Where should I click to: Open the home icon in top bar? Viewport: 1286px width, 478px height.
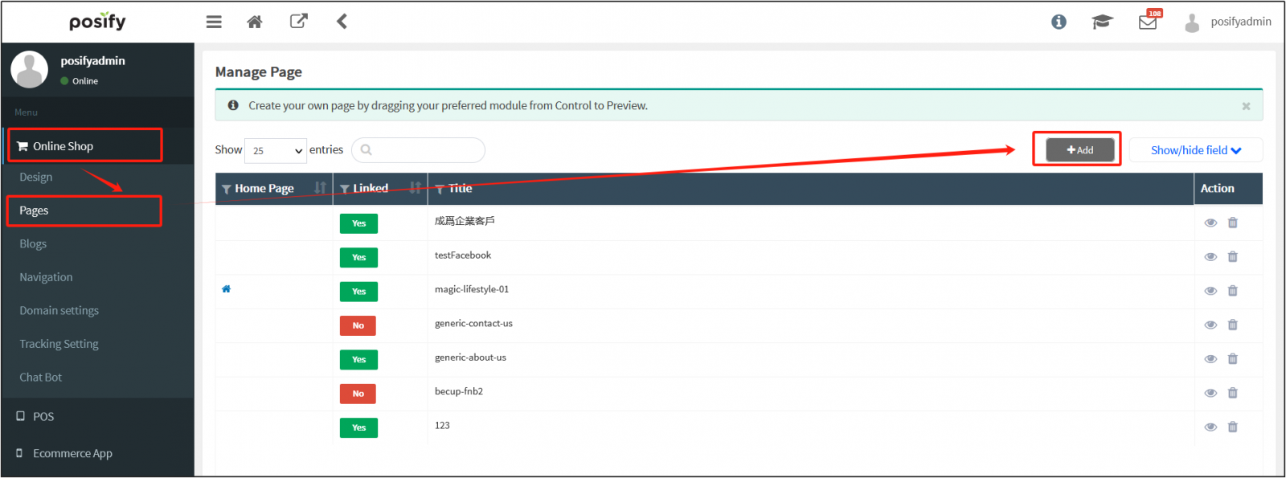[255, 22]
